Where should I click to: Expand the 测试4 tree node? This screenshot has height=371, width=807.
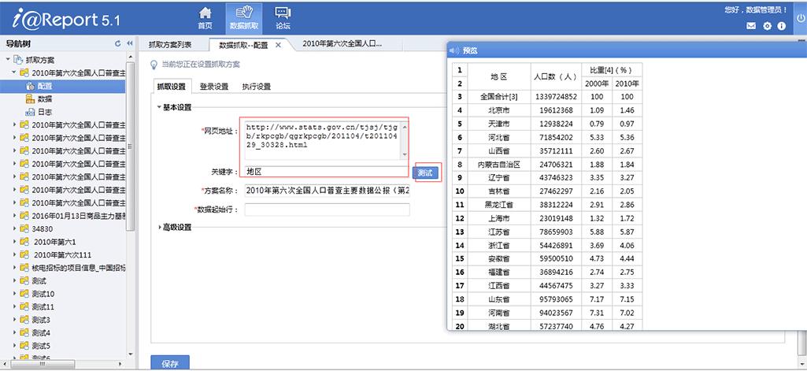(x=14, y=332)
